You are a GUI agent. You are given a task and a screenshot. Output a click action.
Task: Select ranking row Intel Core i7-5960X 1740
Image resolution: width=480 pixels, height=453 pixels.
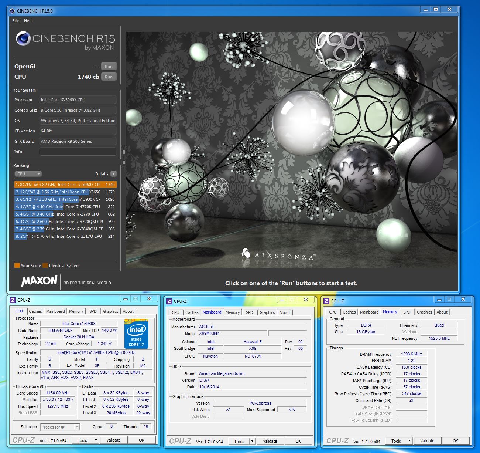(x=65, y=185)
